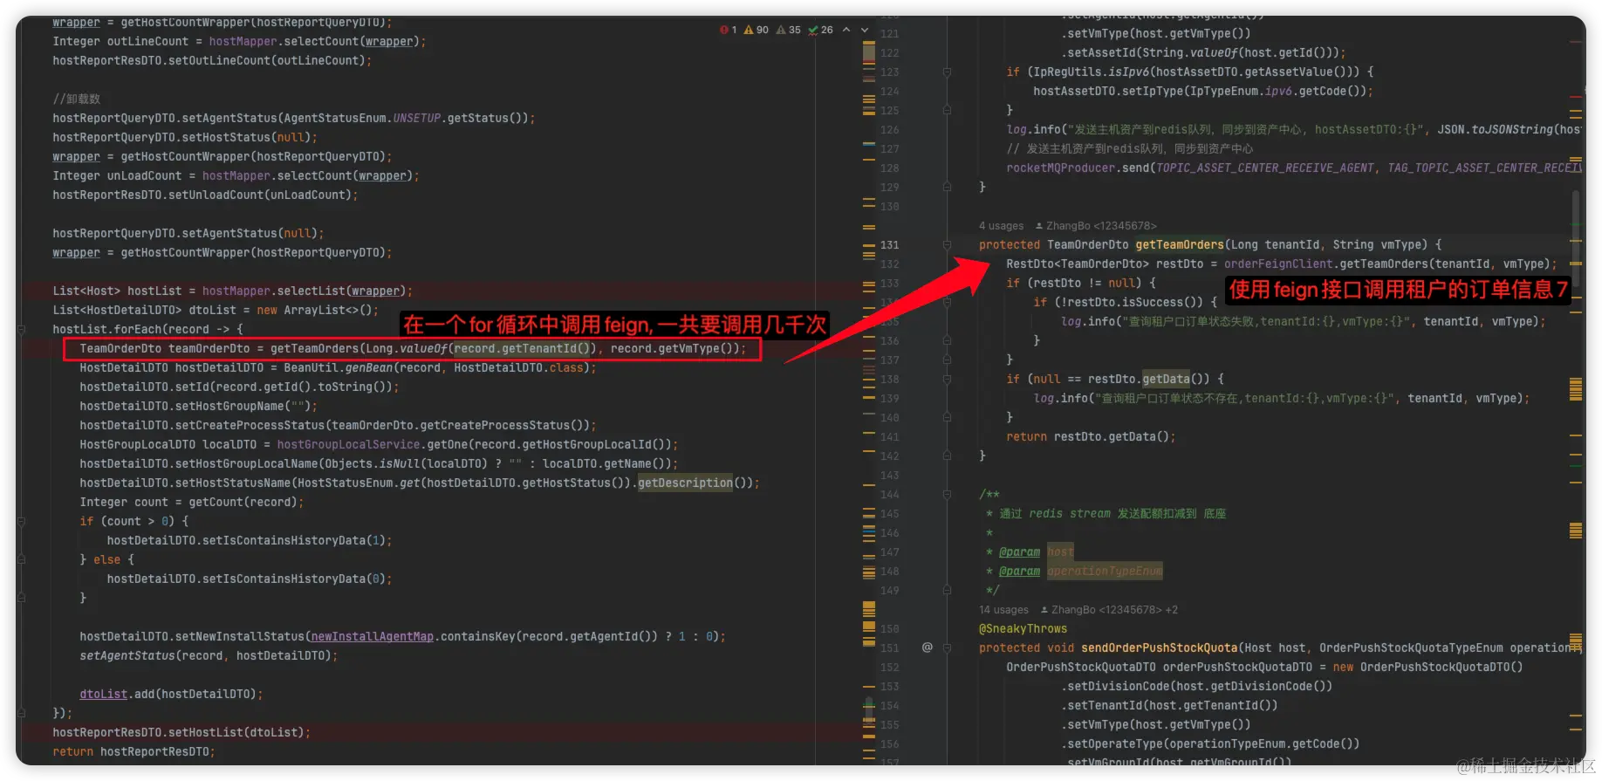The width and height of the screenshot is (1602, 781).
Task: Click 'outLineCount' in its Integer declaration
Action: click(147, 42)
